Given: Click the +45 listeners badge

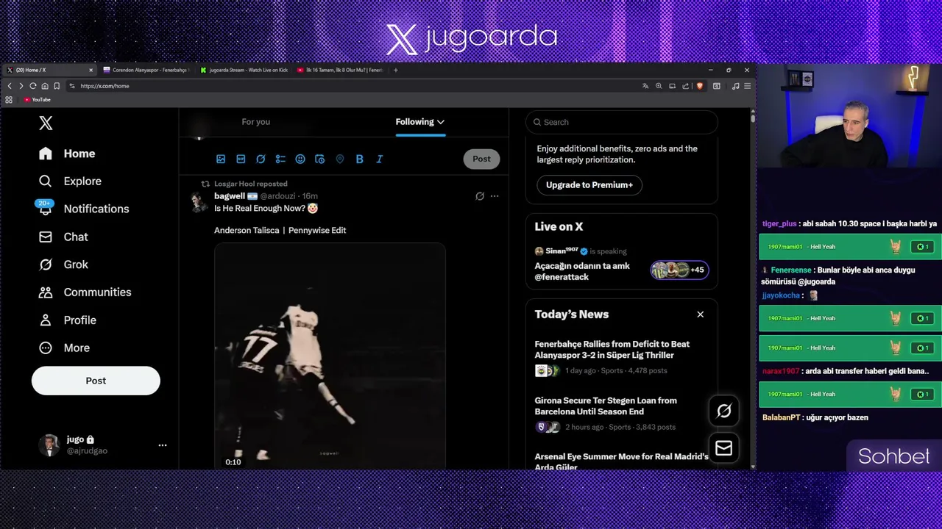Looking at the screenshot, I should coord(679,270).
